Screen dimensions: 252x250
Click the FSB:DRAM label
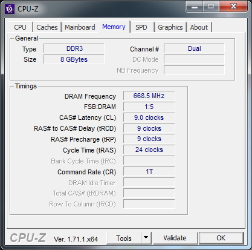point(100,107)
